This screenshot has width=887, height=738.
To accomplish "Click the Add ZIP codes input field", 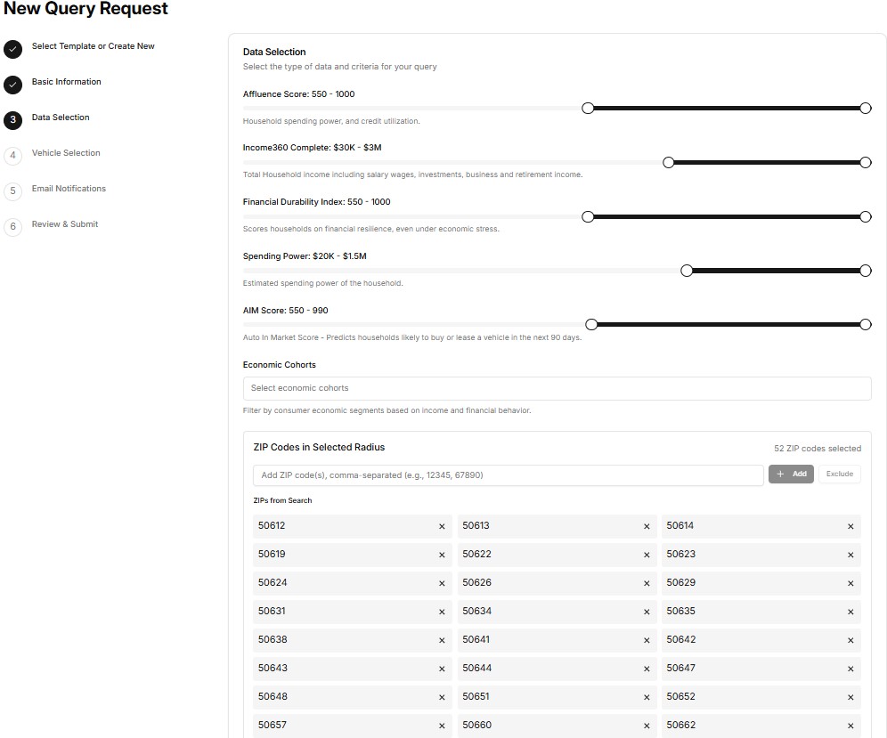I will click(508, 475).
